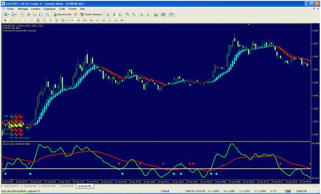321x194 pixels.
Task: Switch to the active EURUSD,M1 chart tab
Action: pyautogui.click(x=85, y=186)
